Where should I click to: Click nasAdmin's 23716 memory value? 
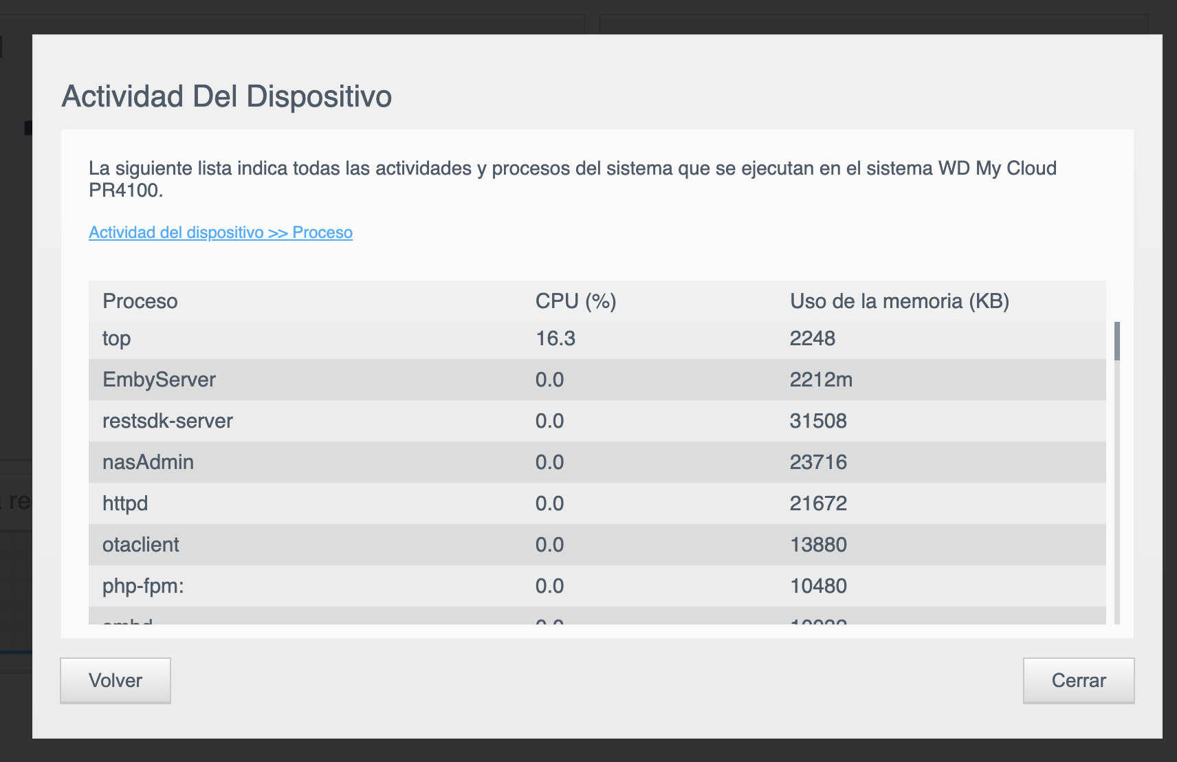tap(818, 462)
